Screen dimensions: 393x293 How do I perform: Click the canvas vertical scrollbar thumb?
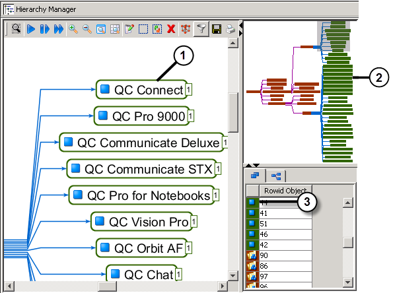pos(233,112)
